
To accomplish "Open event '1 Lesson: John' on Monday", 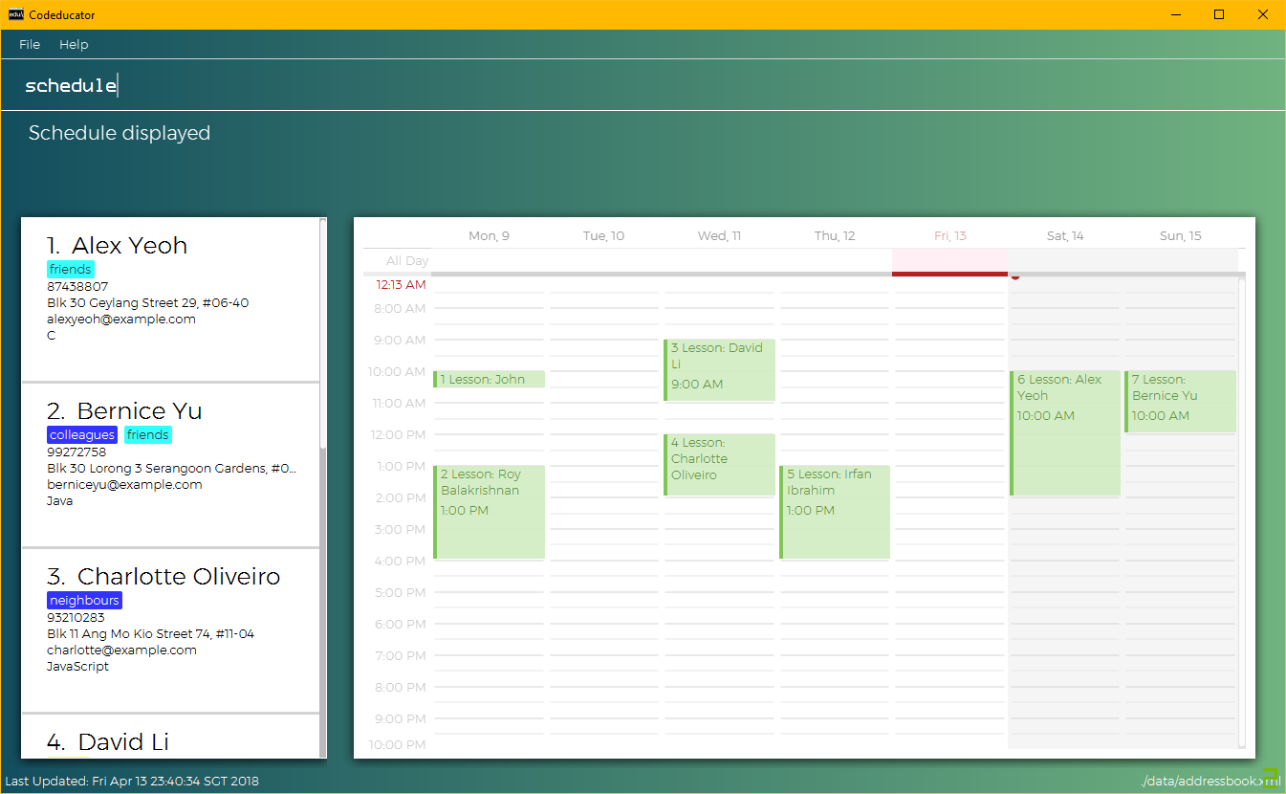I will 489,380.
